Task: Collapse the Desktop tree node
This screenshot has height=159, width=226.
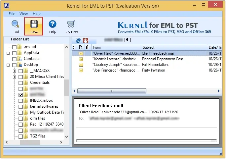Action: point(8,65)
